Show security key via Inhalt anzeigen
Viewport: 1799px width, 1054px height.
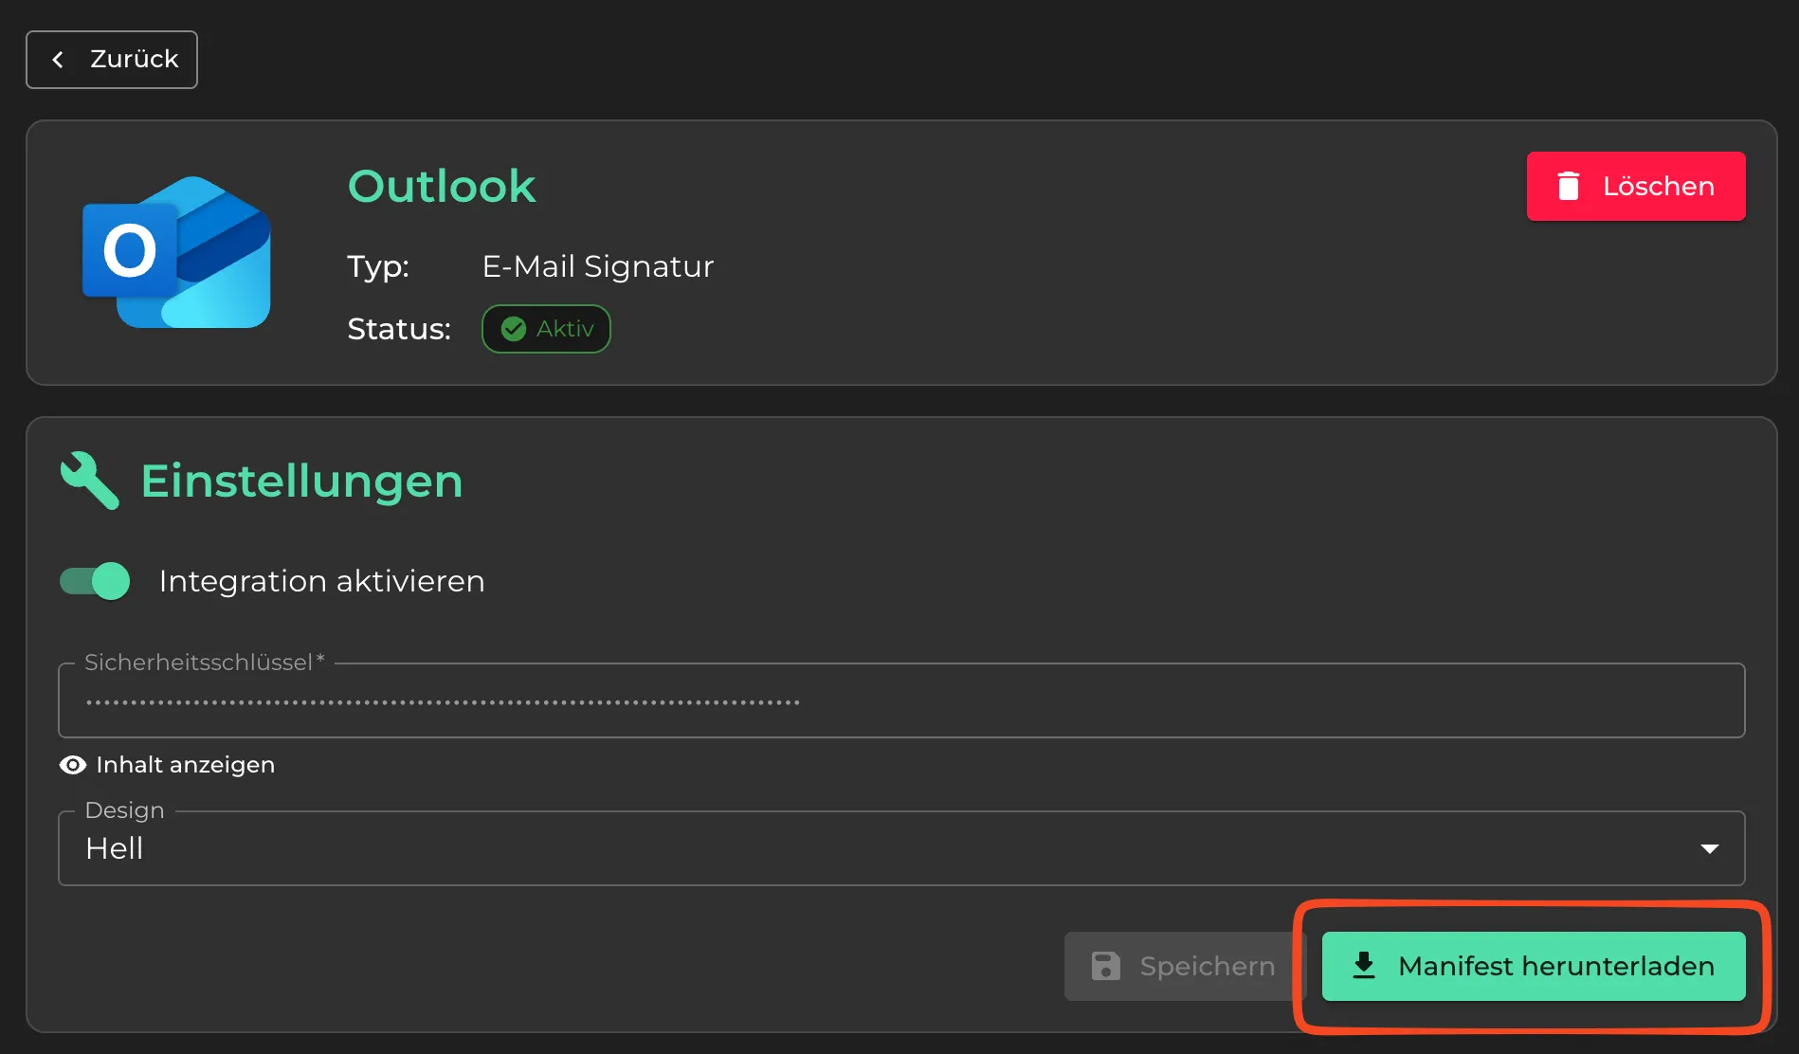(185, 765)
